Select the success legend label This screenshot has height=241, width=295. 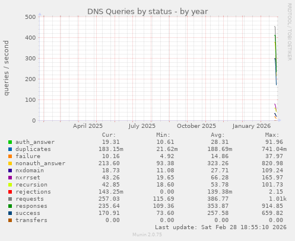pyautogui.click(x=28, y=213)
